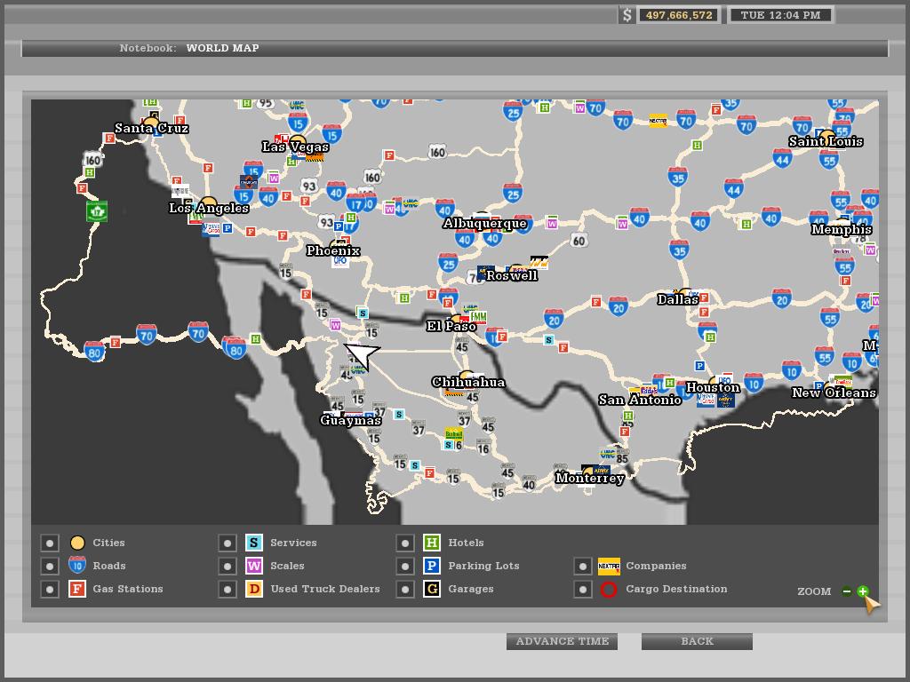Click the El Paso city label

[x=451, y=326]
